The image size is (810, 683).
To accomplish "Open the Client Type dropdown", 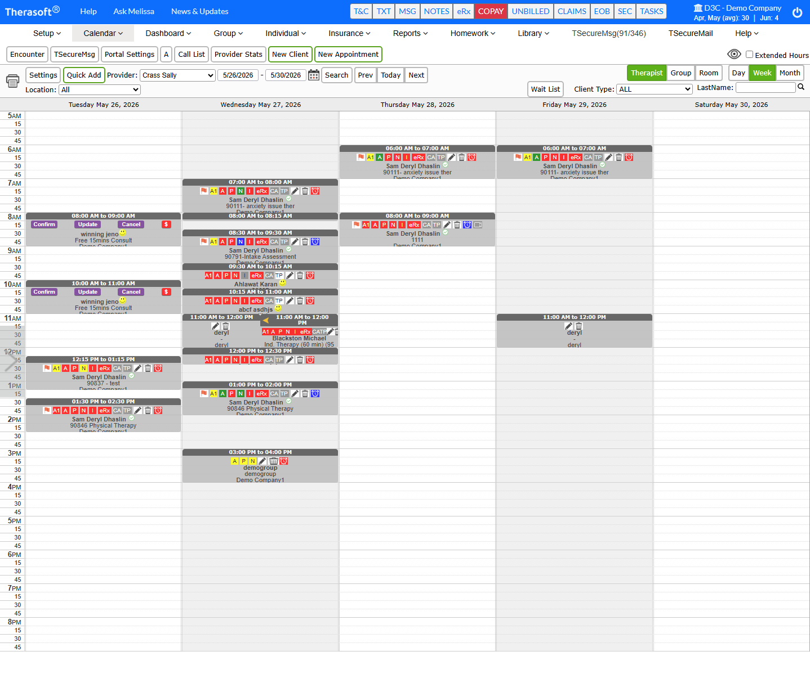I will click(655, 89).
